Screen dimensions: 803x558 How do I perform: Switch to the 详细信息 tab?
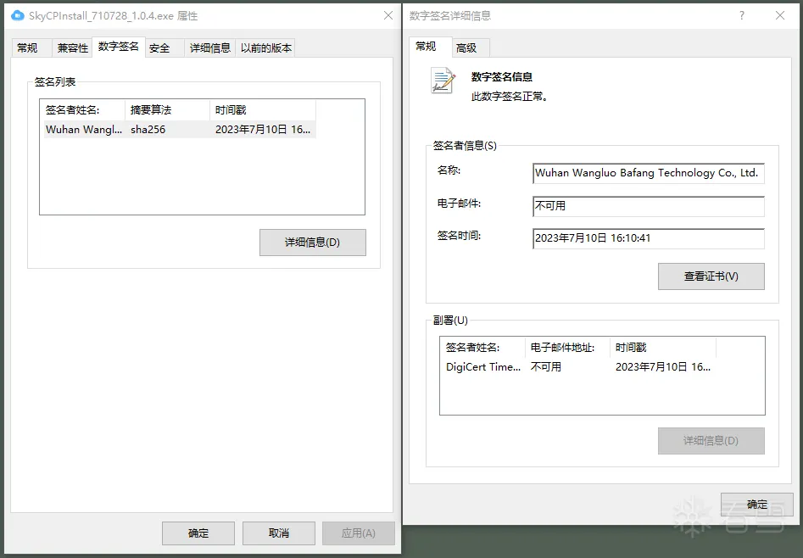(210, 48)
